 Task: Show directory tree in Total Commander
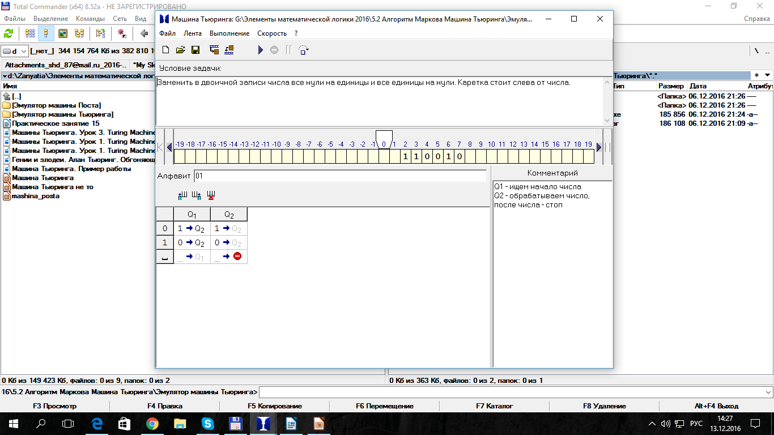pyautogui.click(x=80, y=33)
